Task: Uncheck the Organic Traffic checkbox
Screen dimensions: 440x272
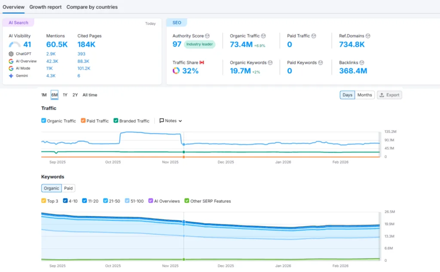Action: (x=43, y=121)
